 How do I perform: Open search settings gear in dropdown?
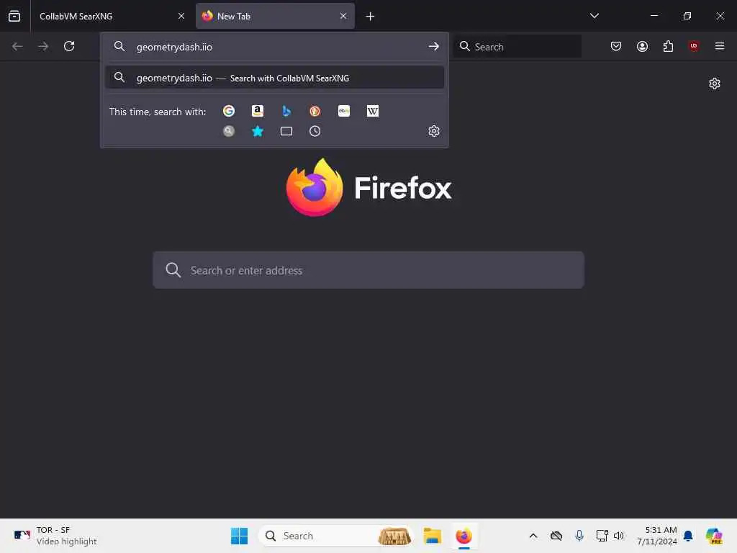pos(434,131)
